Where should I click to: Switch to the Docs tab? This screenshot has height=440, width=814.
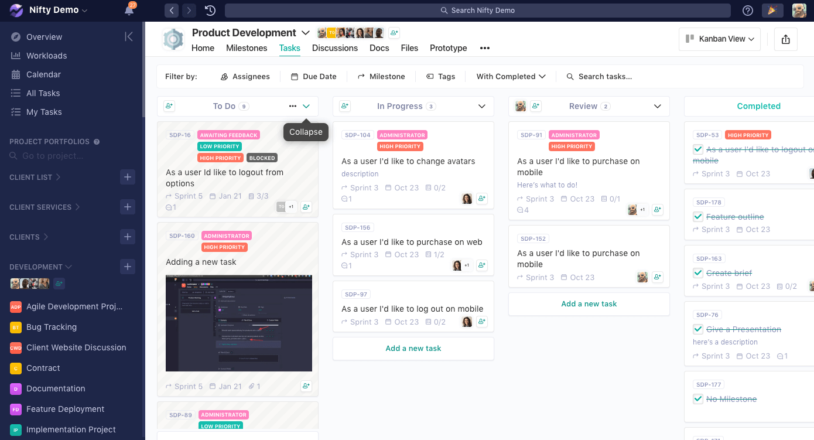379,48
